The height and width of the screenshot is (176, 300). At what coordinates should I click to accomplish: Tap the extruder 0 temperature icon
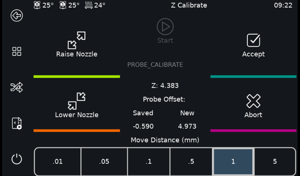pyautogui.click(x=37, y=5)
